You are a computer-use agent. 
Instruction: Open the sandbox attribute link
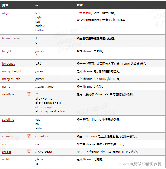tap(8, 94)
